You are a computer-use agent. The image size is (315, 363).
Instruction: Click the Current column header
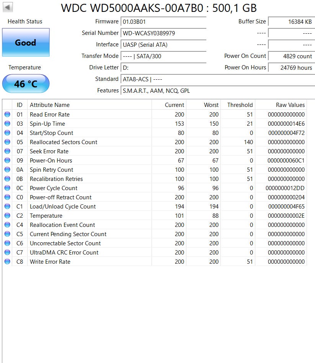coord(169,105)
